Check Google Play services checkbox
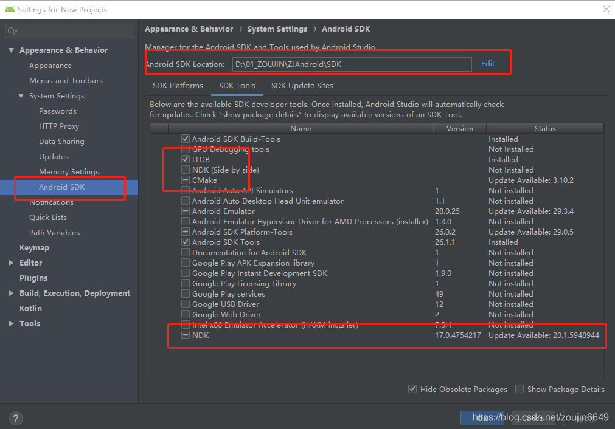615x429 pixels. [186, 294]
